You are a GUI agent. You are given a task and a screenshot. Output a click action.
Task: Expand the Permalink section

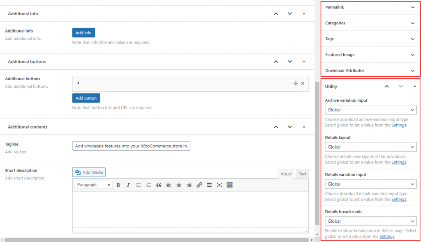point(370,7)
